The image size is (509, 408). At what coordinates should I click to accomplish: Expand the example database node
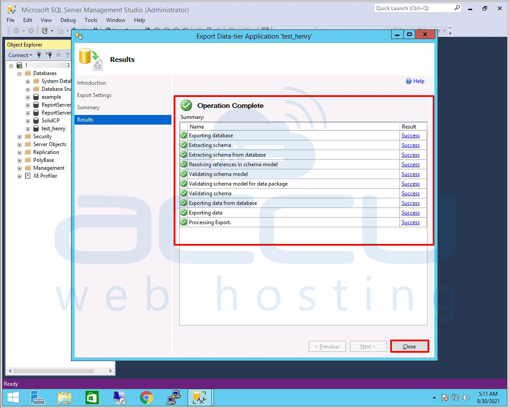(28, 97)
